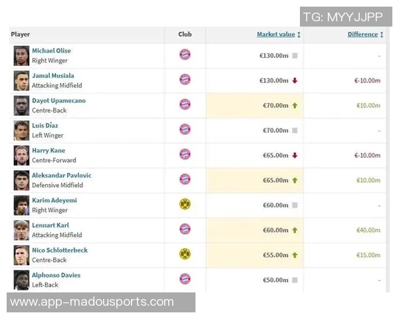Click Bayern crest in Alphonso Davies row
Viewport: 399px width, 319px height.
click(x=185, y=279)
